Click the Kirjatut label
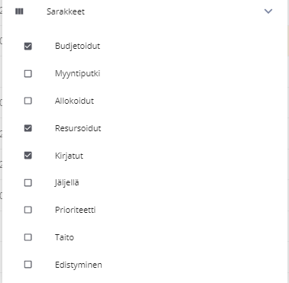This screenshot has width=289, height=283. (69, 156)
